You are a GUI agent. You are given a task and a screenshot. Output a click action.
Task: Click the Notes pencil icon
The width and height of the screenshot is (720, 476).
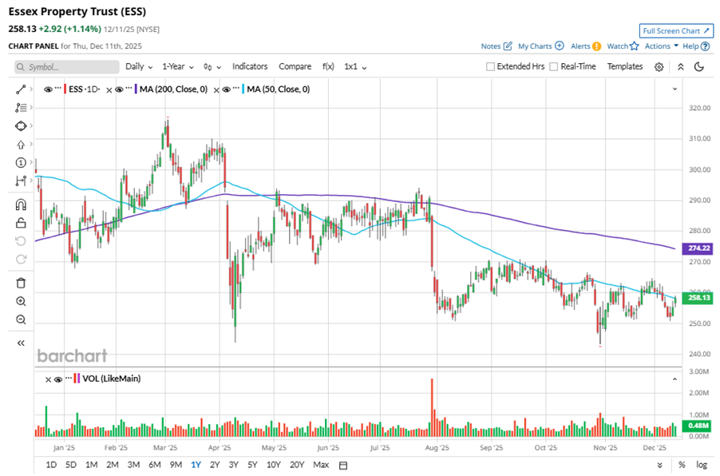[x=508, y=46]
